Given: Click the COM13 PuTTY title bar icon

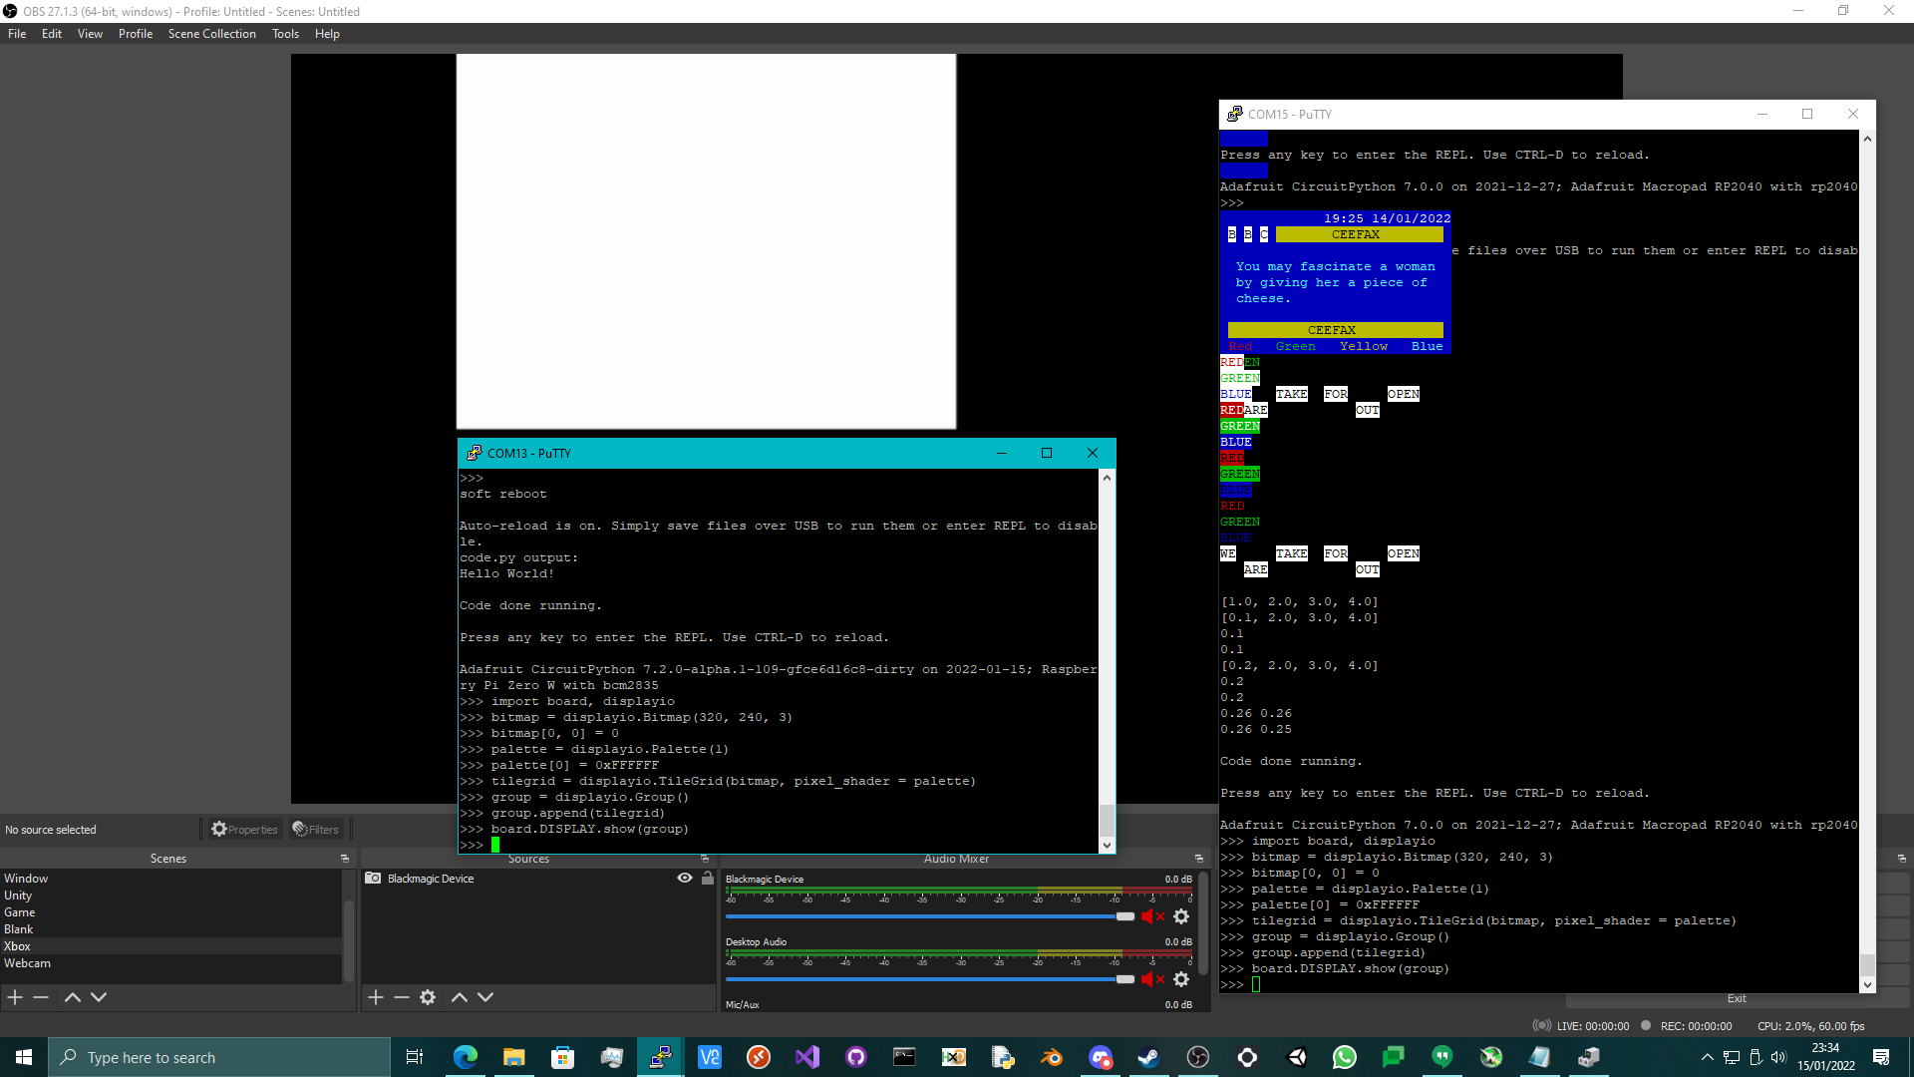Looking at the screenshot, I should tap(475, 453).
